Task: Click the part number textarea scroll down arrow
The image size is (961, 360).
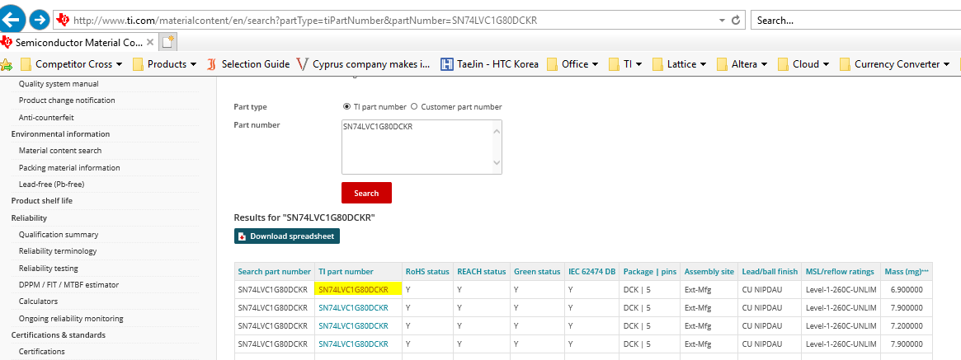Action: tap(497, 164)
